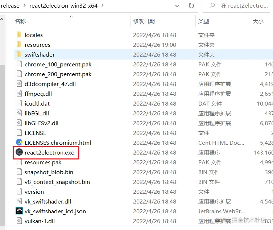
Task: Click size 10,044 of icudtl.dat
Action: [265, 103]
